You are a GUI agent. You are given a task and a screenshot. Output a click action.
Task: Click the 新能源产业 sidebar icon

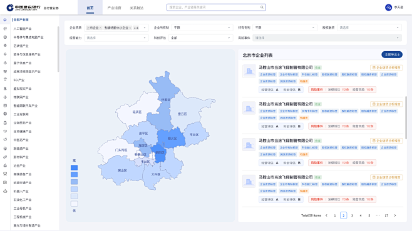point(5,149)
